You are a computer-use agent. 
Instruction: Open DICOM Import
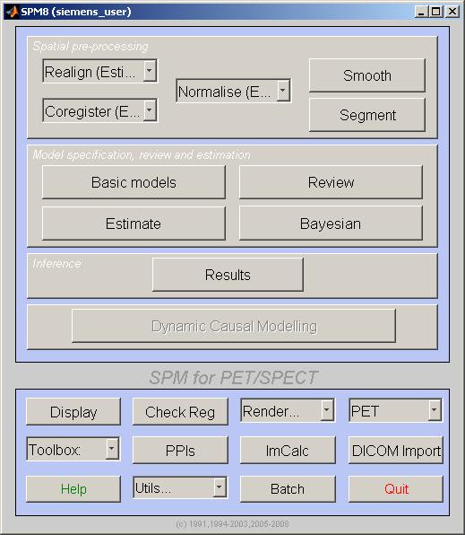pos(395,451)
